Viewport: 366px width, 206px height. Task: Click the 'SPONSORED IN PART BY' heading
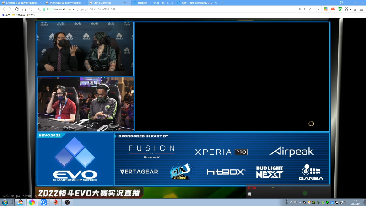click(x=144, y=136)
